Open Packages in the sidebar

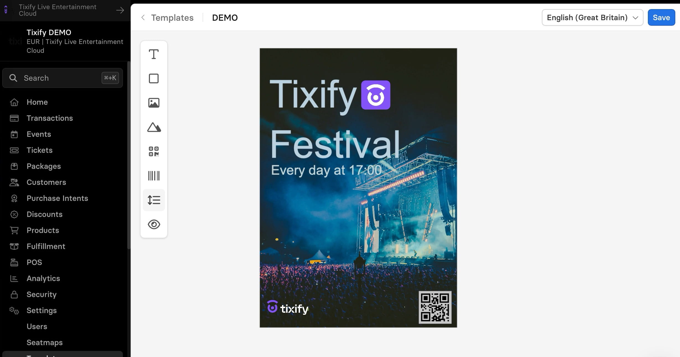click(x=44, y=166)
